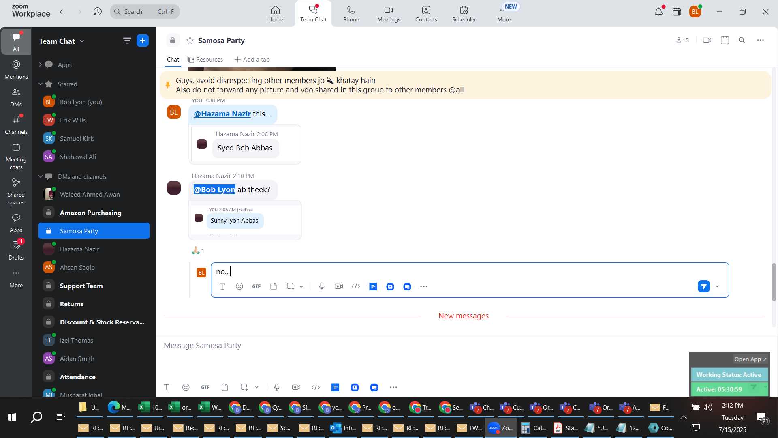Send the reply message
The image size is (778, 438).
pos(703,286)
